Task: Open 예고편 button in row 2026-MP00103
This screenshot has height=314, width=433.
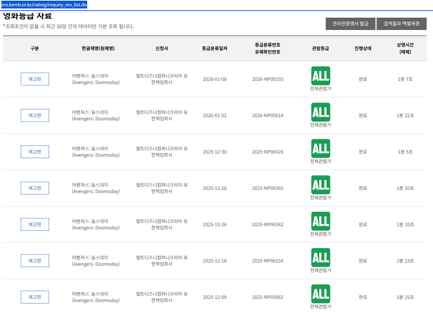Action: tap(35, 79)
